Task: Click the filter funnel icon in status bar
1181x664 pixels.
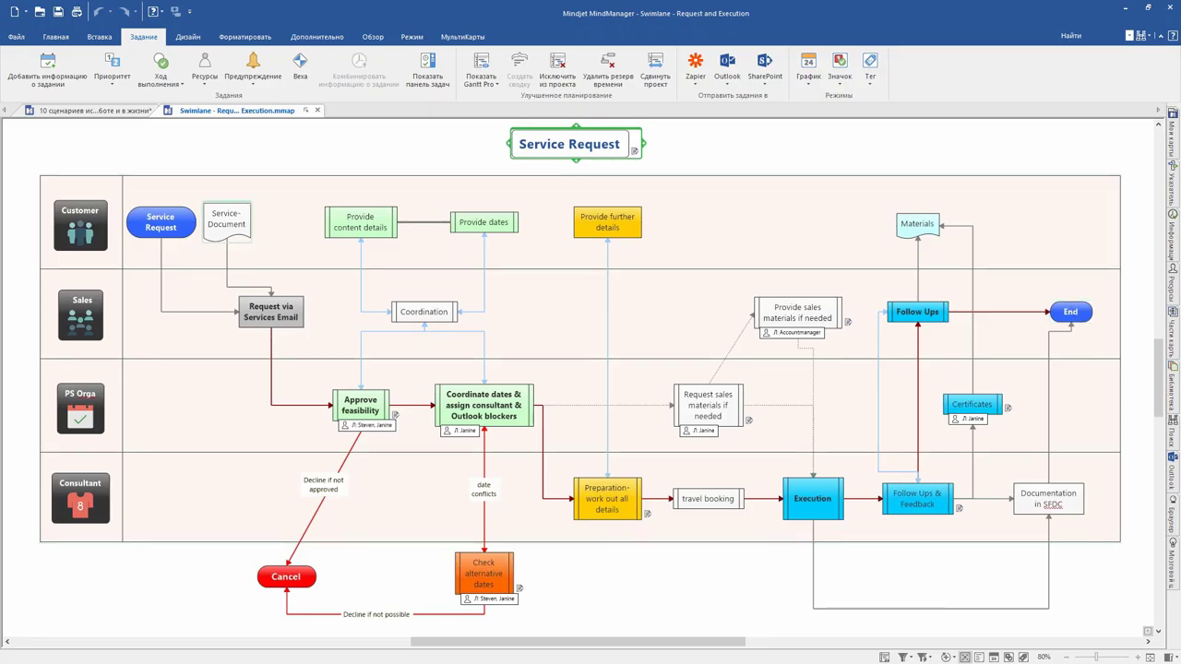Action: [903, 657]
